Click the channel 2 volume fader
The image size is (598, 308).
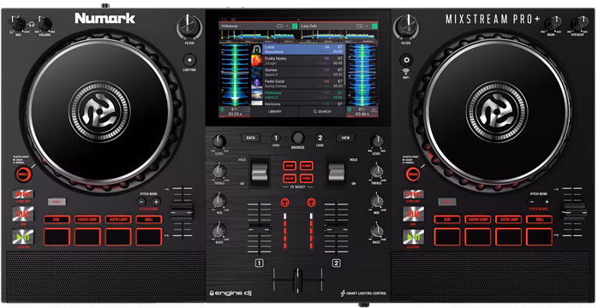337,228
